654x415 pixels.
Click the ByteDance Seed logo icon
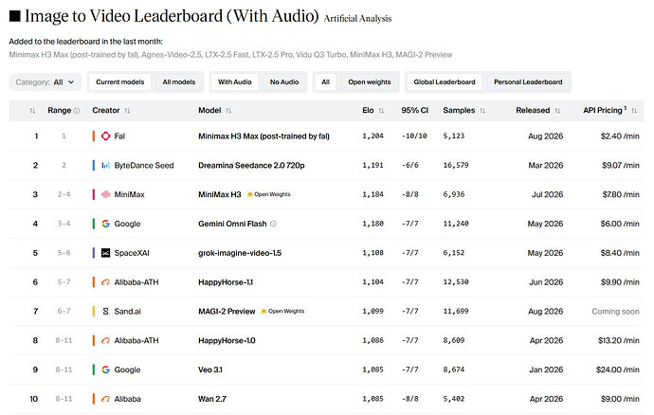click(106, 165)
